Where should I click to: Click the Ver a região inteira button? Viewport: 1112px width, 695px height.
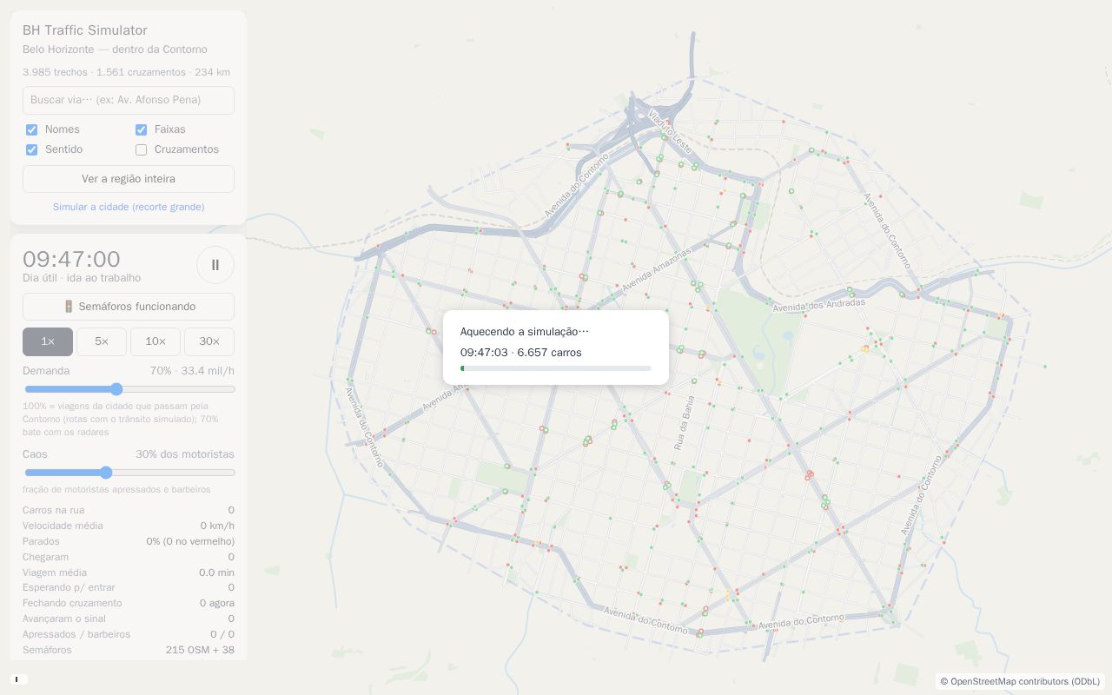129,179
